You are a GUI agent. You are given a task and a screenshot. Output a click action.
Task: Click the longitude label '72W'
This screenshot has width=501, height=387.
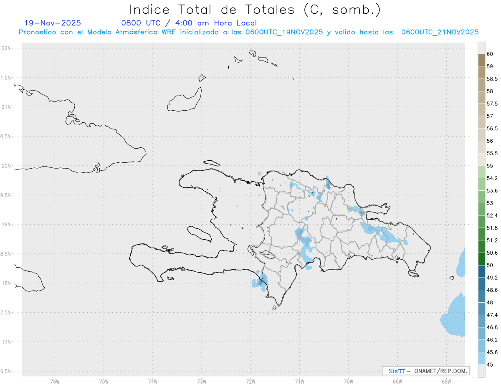click(x=250, y=381)
